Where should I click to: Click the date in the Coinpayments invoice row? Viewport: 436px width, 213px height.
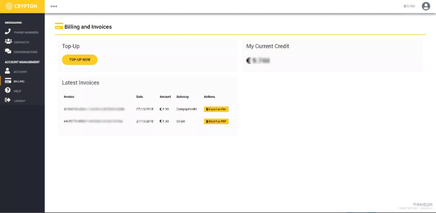[x=145, y=109]
